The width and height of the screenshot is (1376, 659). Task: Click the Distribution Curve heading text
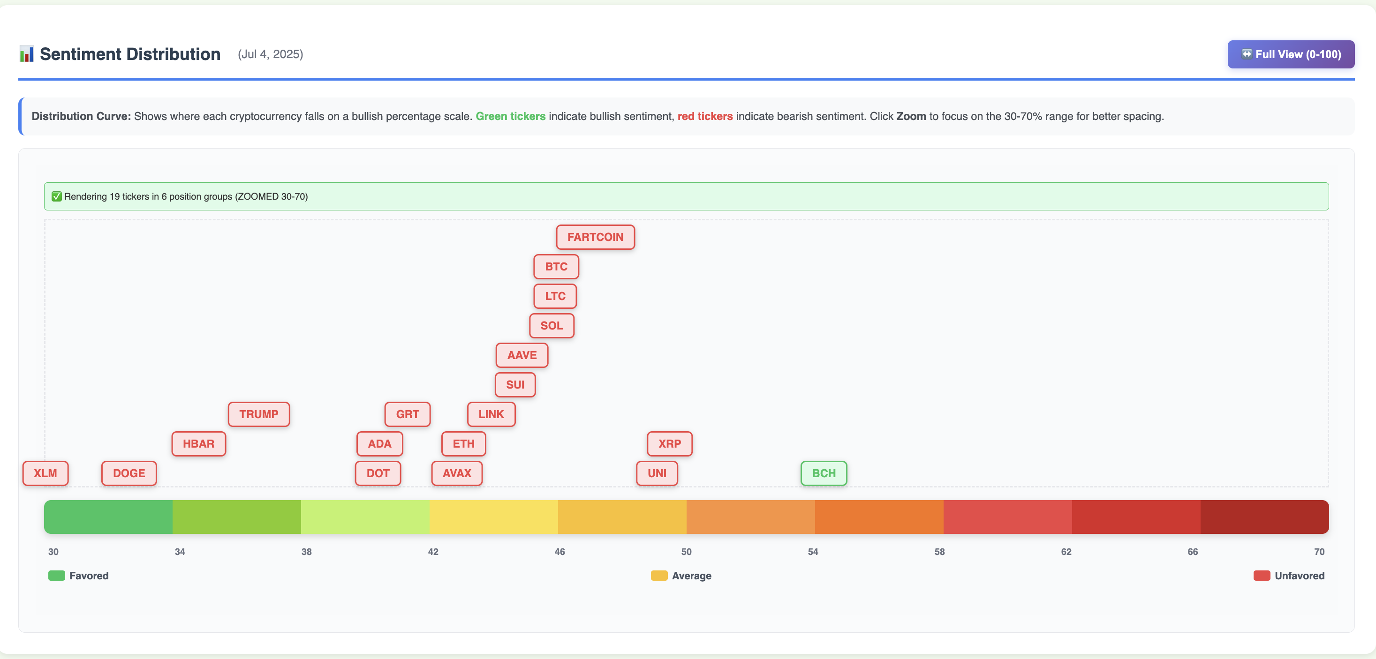80,116
